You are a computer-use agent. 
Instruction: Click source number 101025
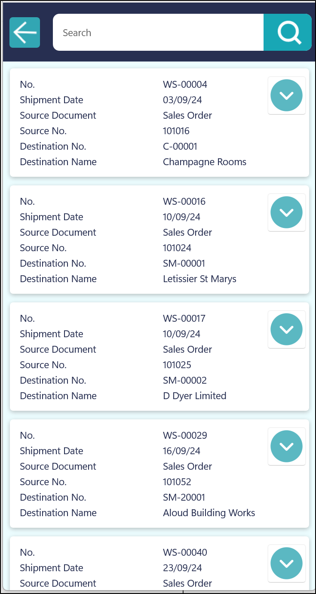tap(177, 365)
